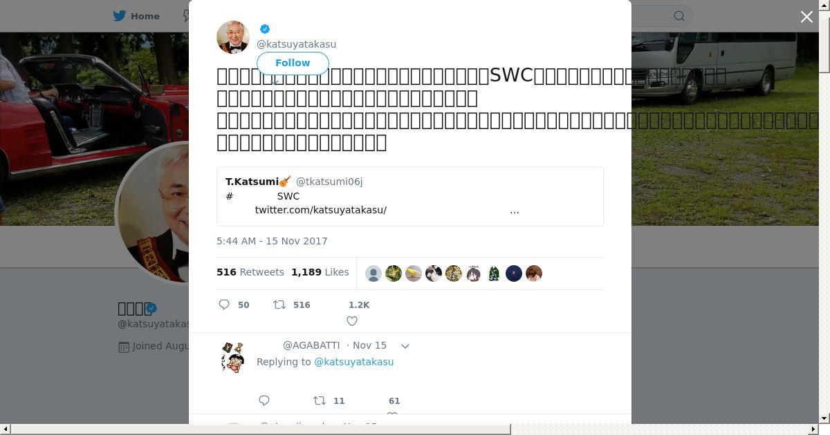View the 1,189 Likes list
The image size is (830, 435).
(x=320, y=272)
